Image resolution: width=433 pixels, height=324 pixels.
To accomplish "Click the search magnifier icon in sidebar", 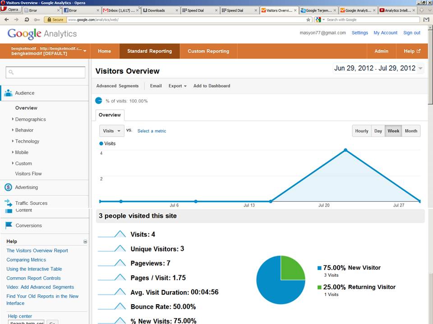I will coord(11,72).
